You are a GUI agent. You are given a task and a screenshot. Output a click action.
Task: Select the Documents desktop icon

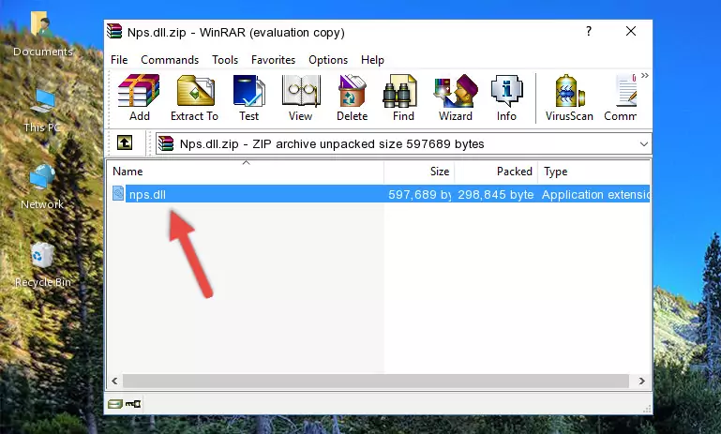point(43,35)
